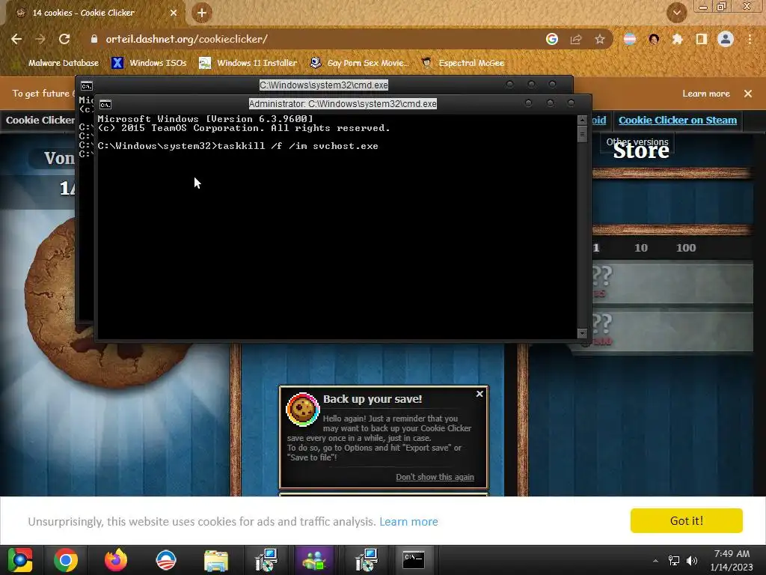766x575 pixels.
Task: Select the '14 cookies - Cookie Clicker' tab
Action: point(94,13)
